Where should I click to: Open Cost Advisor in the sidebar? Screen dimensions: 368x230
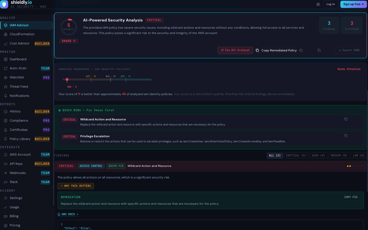tap(26, 43)
